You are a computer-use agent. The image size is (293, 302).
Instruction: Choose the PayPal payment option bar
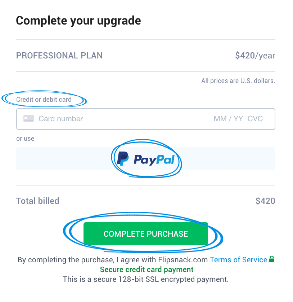click(x=146, y=158)
